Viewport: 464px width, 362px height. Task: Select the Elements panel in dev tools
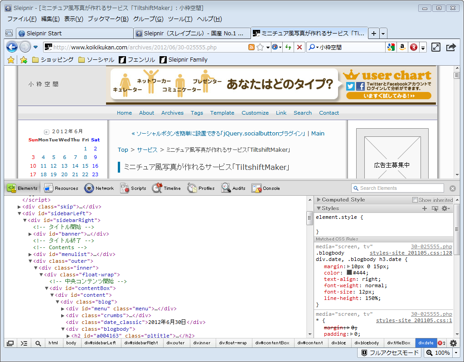coord(22,188)
